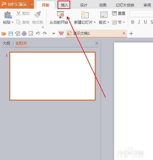Open the Print Preview icon

tap(31, 34)
